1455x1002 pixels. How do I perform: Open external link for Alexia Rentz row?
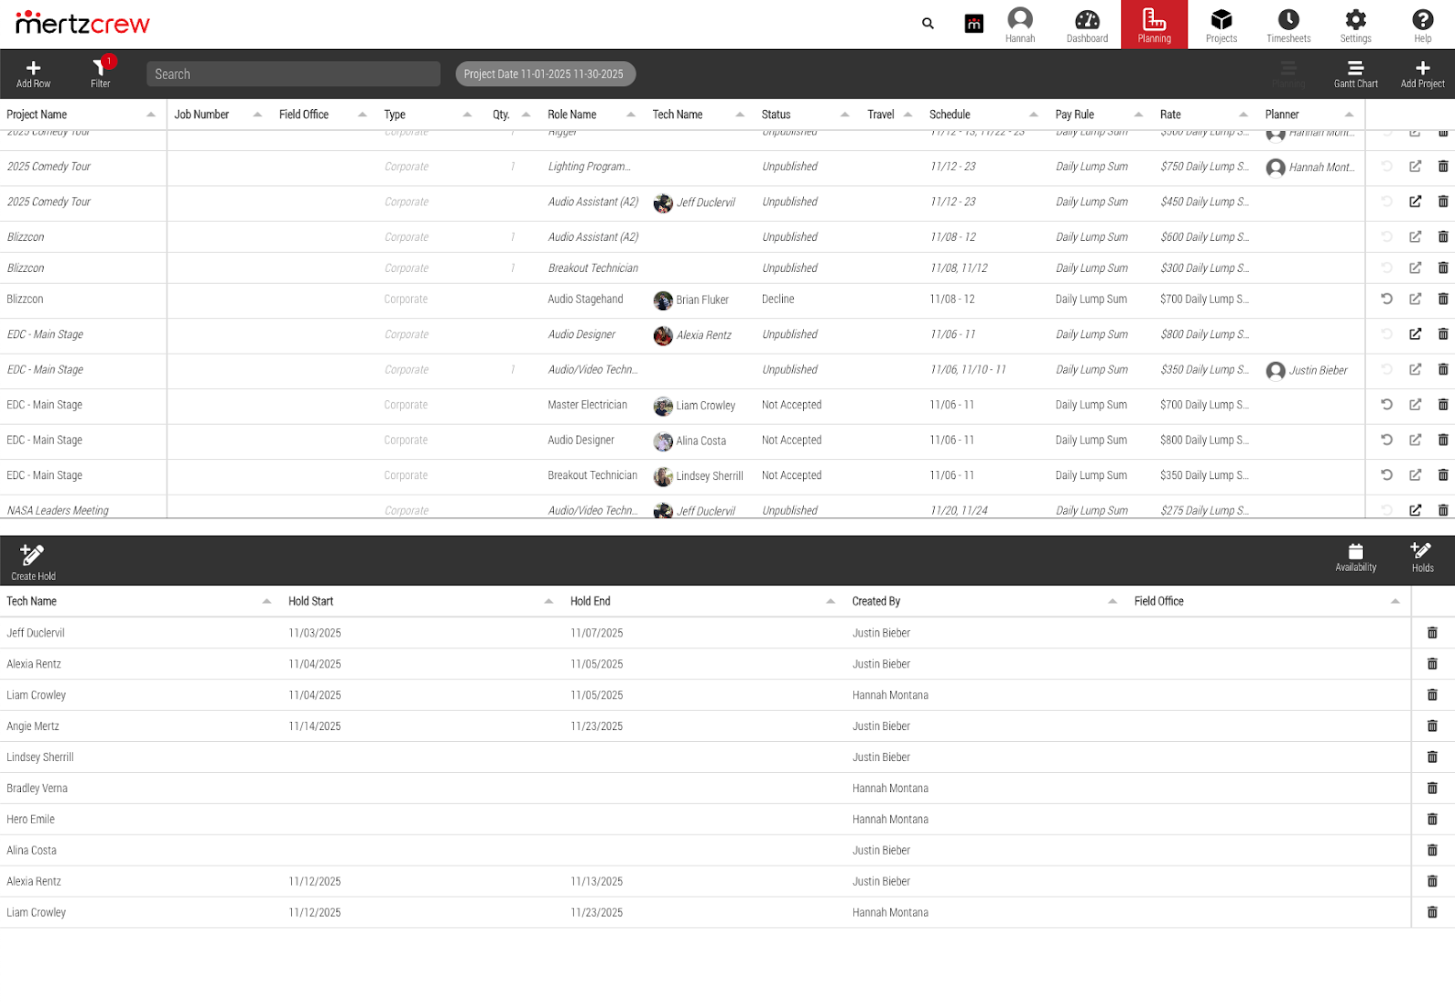[x=1415, y=335]
